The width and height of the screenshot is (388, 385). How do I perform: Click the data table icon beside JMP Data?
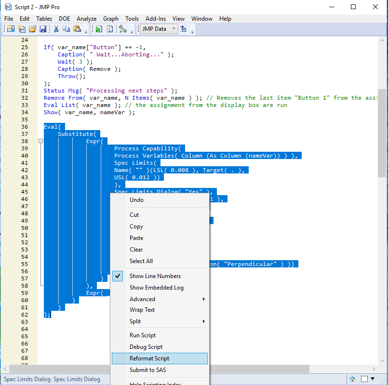click(x=183, y=29)
